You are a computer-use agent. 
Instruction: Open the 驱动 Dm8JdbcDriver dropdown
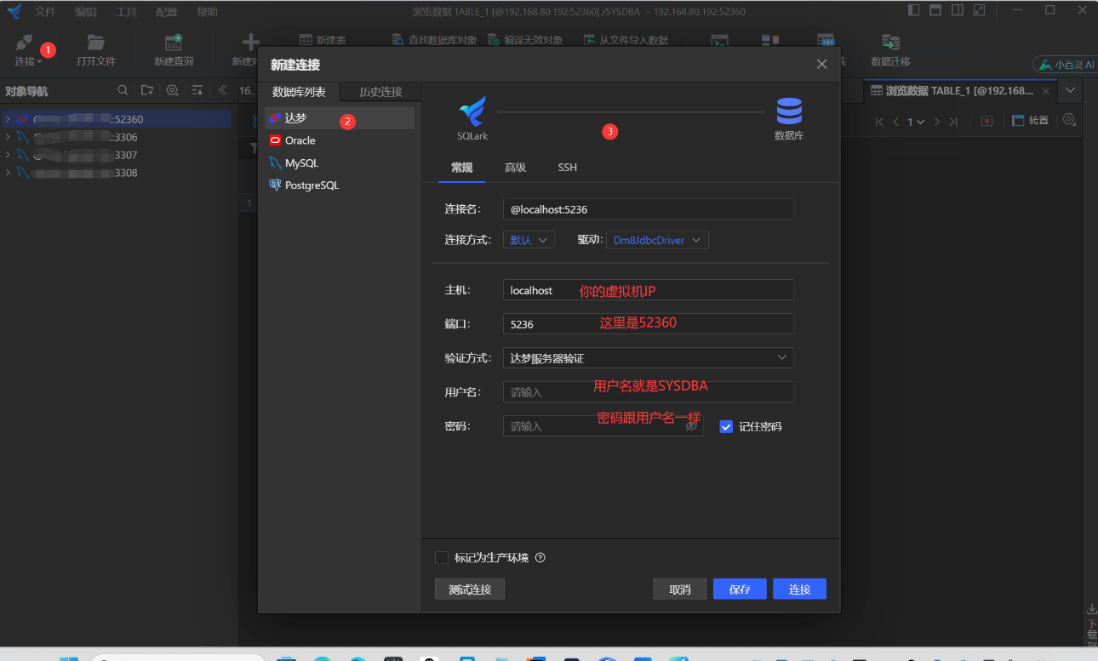[656, 241]
